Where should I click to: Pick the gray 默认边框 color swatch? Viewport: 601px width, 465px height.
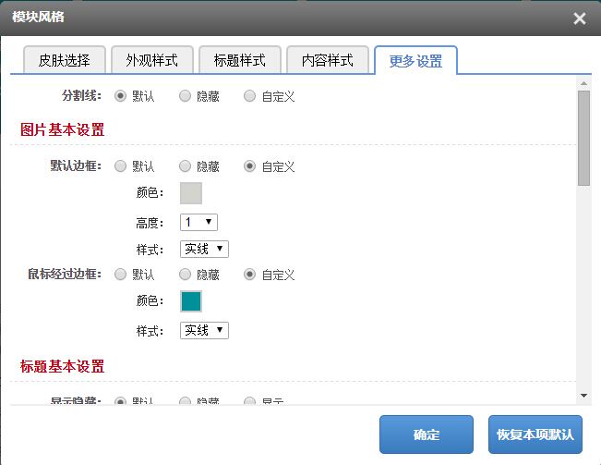click(x=191, y=193)
